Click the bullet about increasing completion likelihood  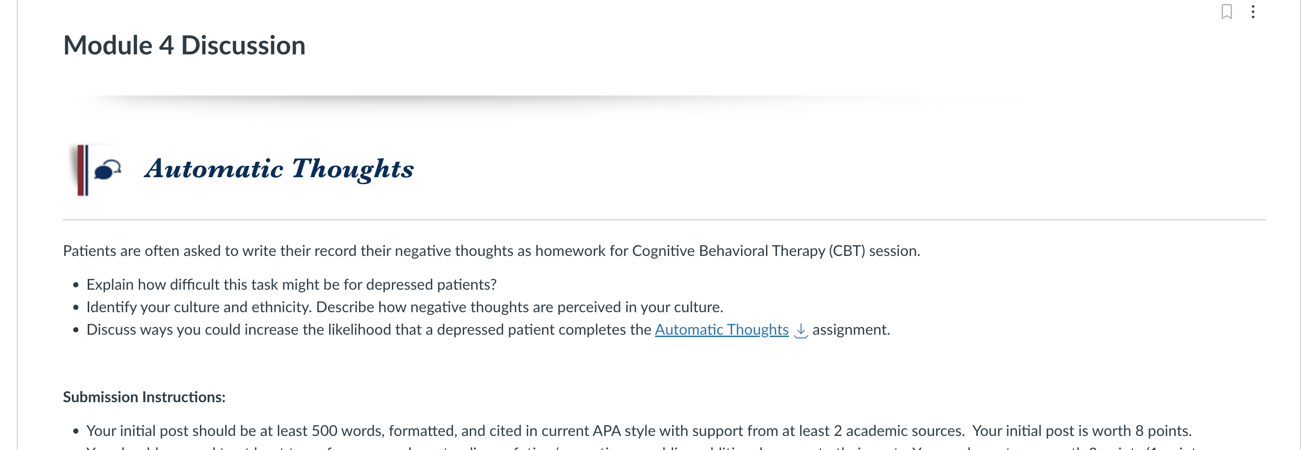pos(488,330)
